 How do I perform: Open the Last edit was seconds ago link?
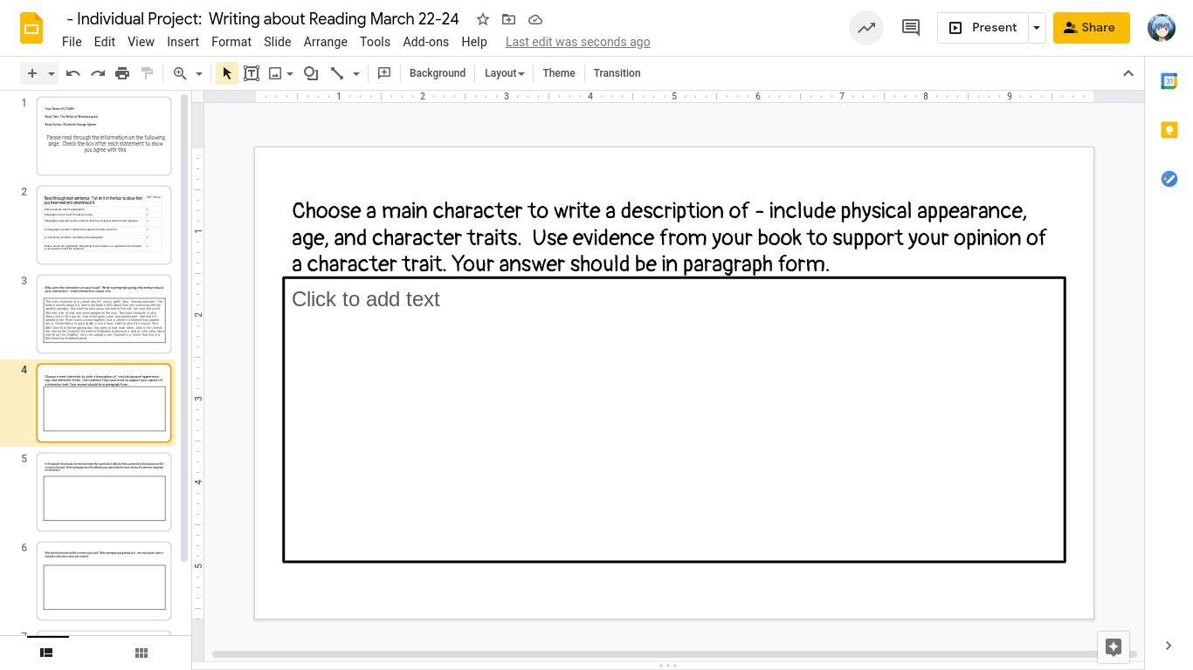578,42
